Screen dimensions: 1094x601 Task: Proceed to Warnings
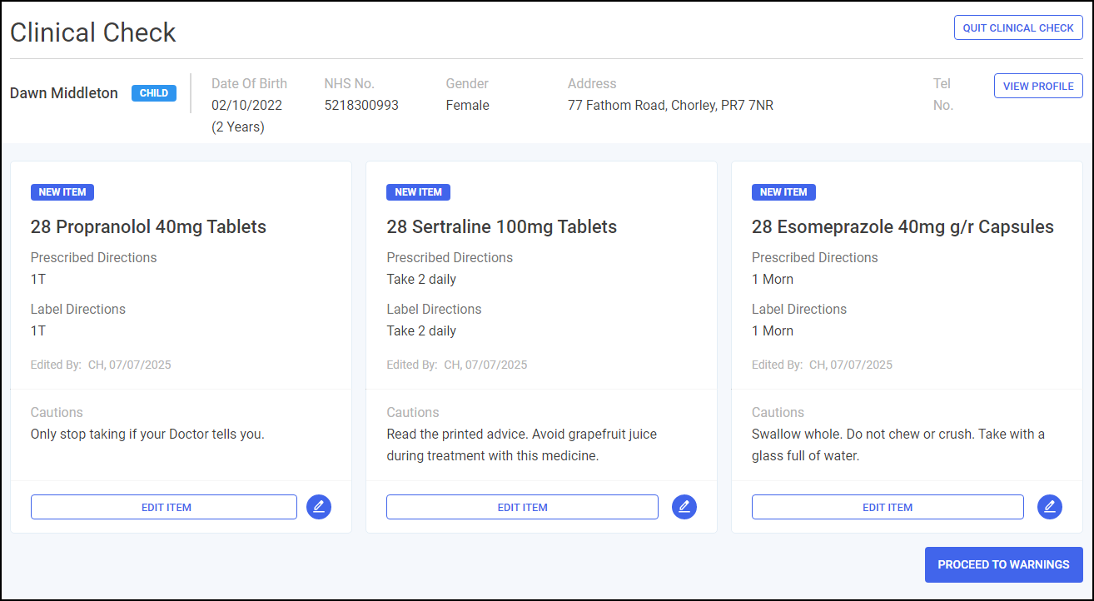point(1003,564)
